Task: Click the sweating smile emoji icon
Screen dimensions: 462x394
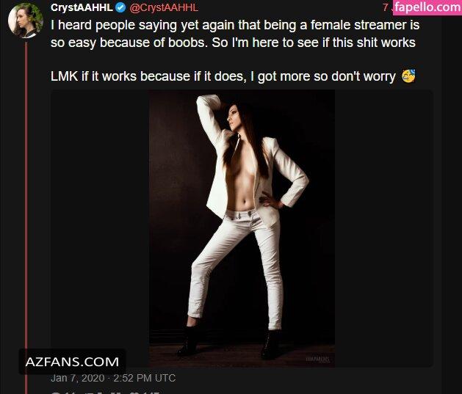Action: [408, 76]
